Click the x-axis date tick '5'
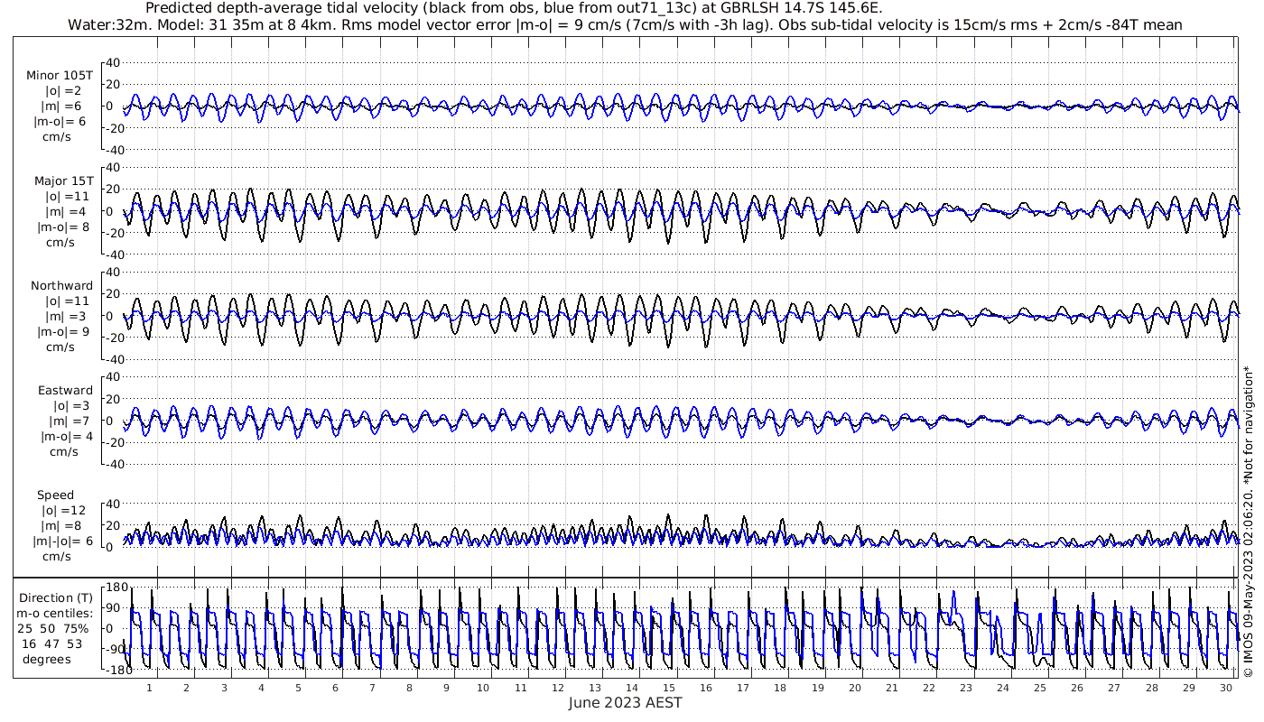The image size is (1264, 722). pyautogui.click(x=298, y=687)
